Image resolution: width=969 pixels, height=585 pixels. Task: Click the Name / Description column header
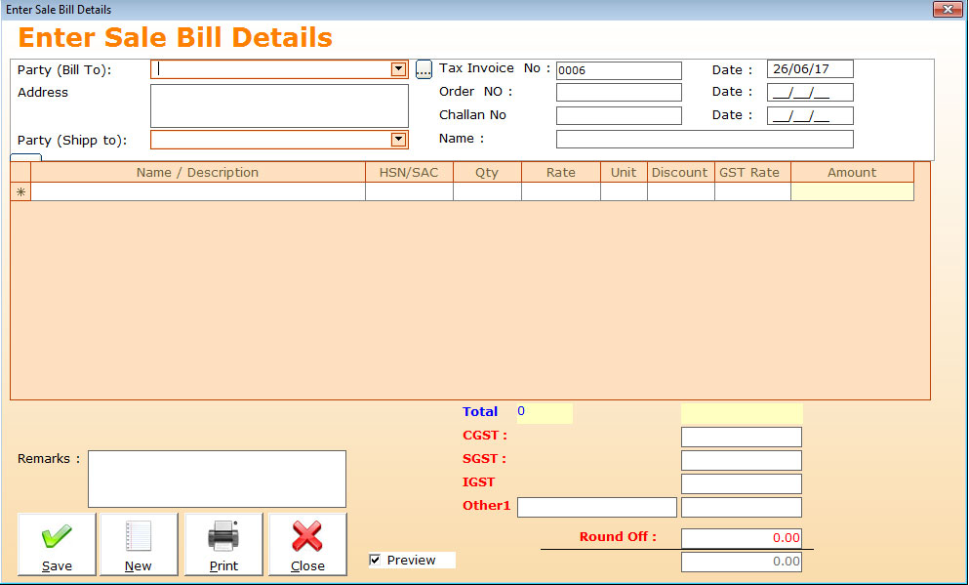pyautogui.click(x=198, y=173)
